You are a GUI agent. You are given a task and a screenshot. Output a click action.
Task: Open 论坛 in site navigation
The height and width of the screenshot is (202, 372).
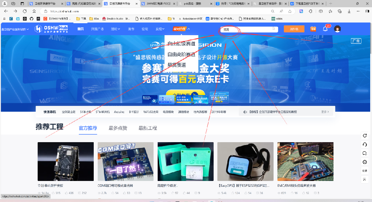145,29
